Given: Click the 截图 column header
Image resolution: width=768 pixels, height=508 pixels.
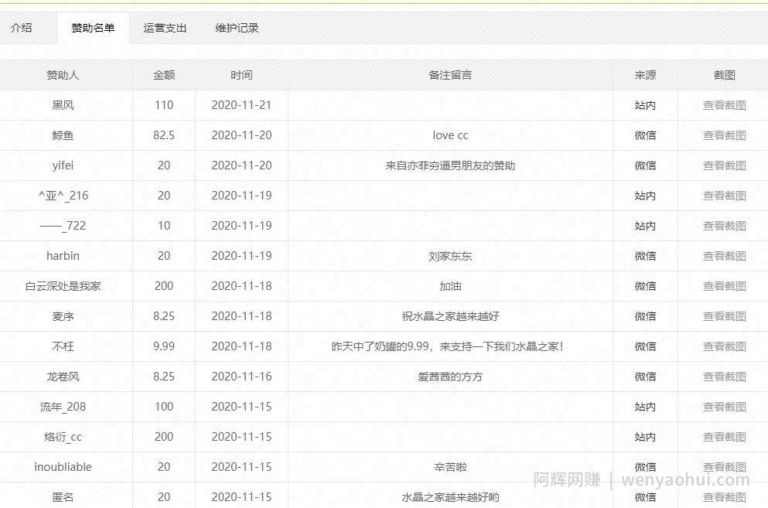Looking at the screenshot, I should click(725, 75).
